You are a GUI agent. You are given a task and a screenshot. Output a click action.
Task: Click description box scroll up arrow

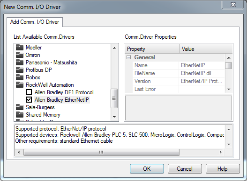229,129
